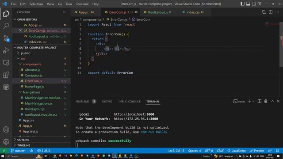Collapse the components folder
The image size is (283, 159).
[x=32, y=64]
